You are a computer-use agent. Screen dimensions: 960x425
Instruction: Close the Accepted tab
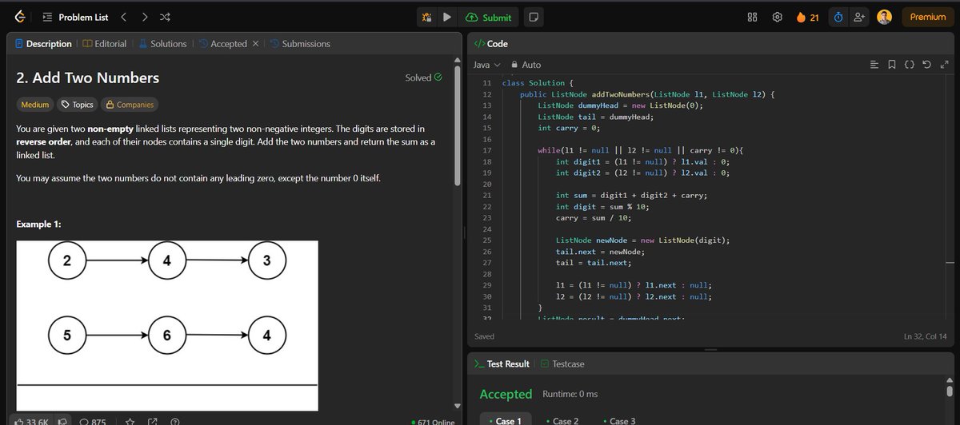[x=254, y=44]
